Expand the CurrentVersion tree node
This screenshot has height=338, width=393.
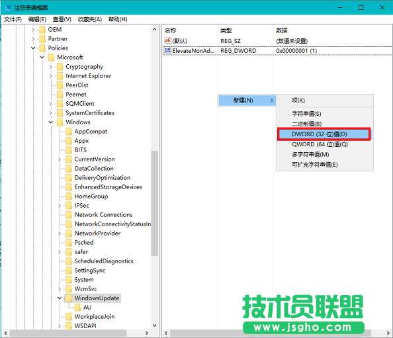coord(60,159)
